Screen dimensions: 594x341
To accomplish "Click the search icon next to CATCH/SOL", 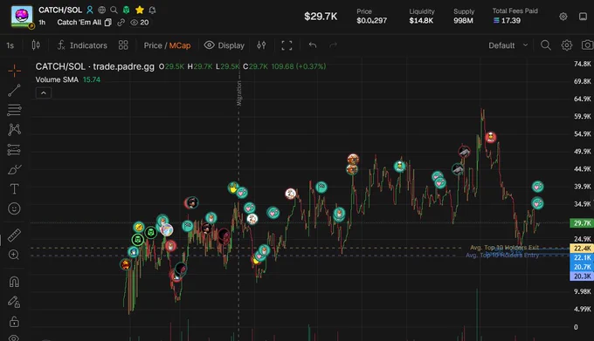I will [x=114, y=10].
